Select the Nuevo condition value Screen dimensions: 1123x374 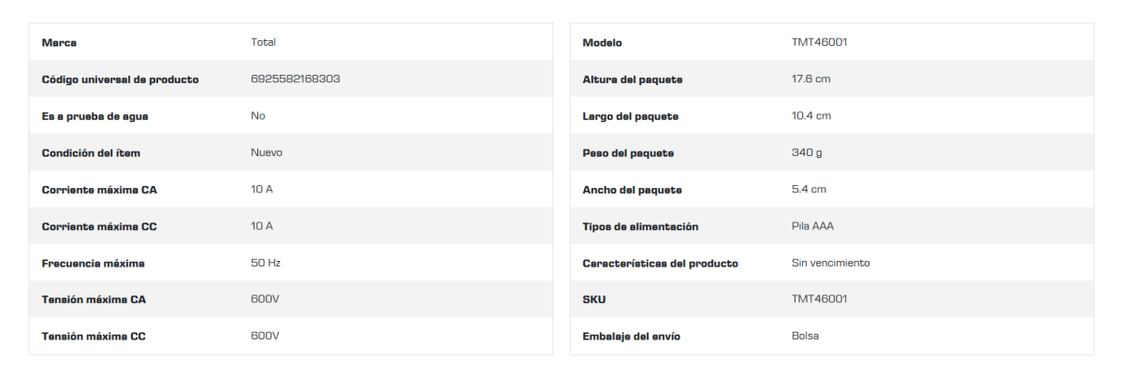[267, 152]
